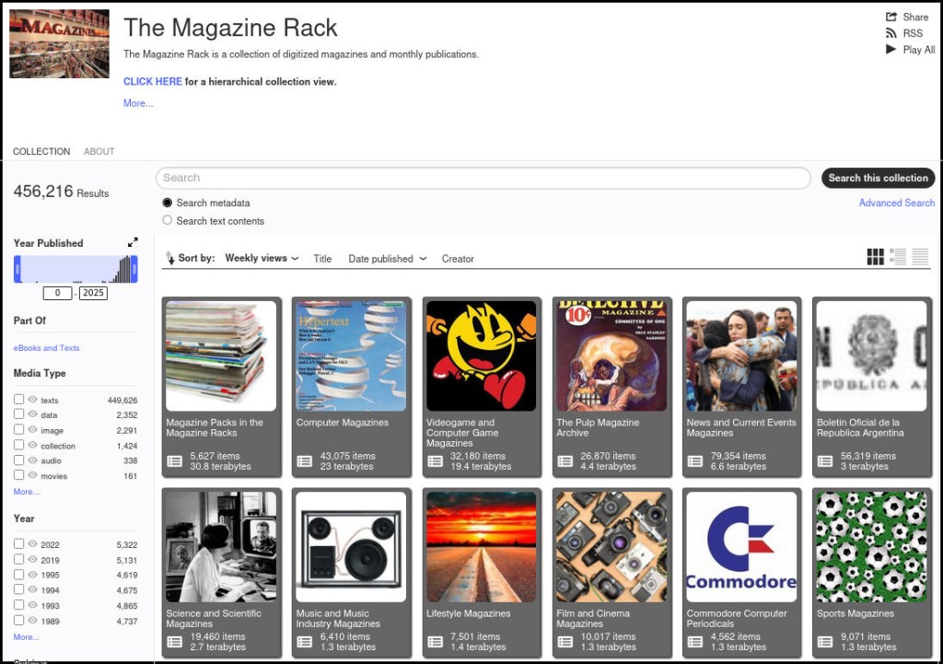
Task: Click the Search this collection button
Action: (878, 178)
